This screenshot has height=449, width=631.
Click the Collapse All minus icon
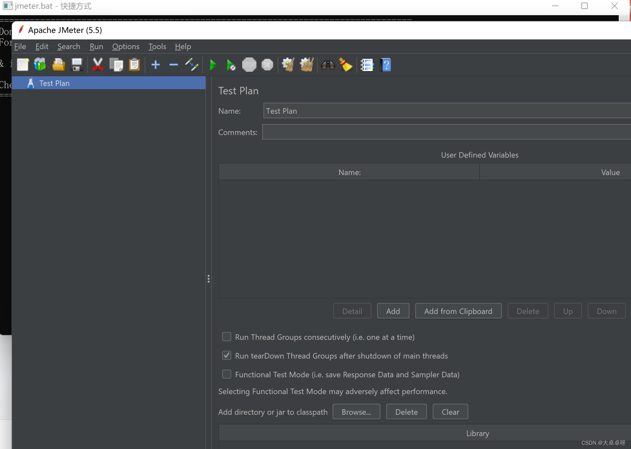173,65
